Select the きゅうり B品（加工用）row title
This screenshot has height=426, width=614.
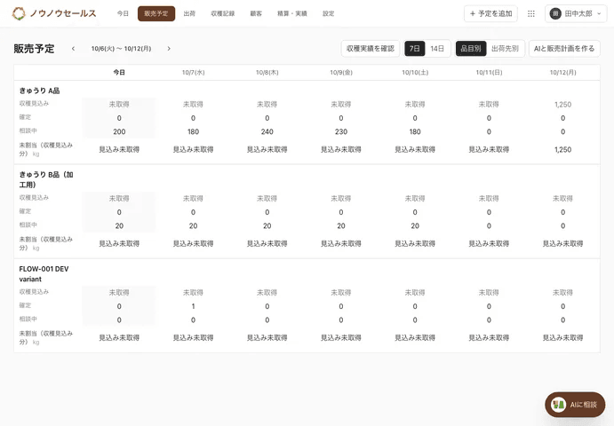point(46,179)
